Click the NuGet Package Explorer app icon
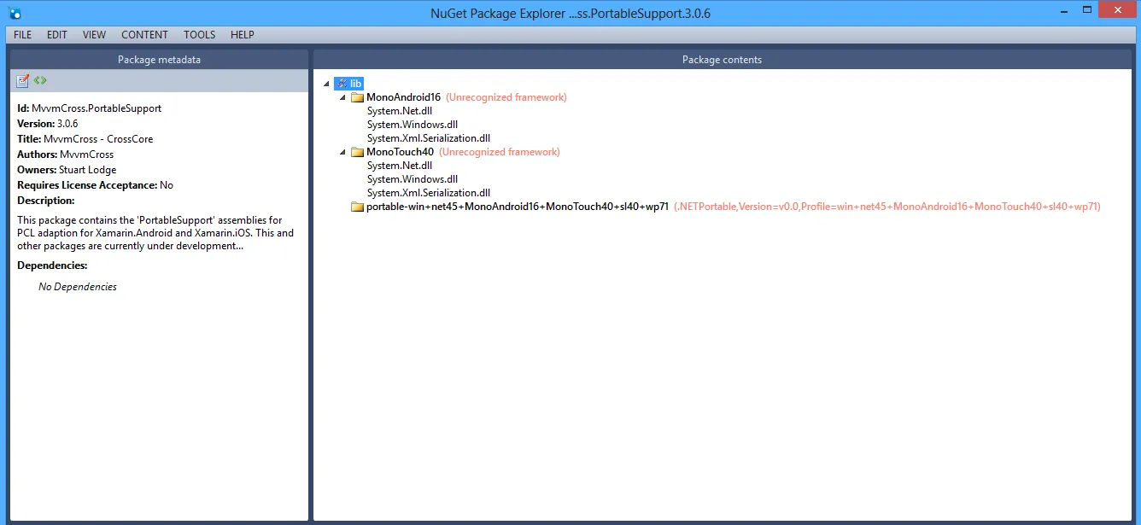Image resolution: width=1141 pixels, height=525 pixels. 15,13
